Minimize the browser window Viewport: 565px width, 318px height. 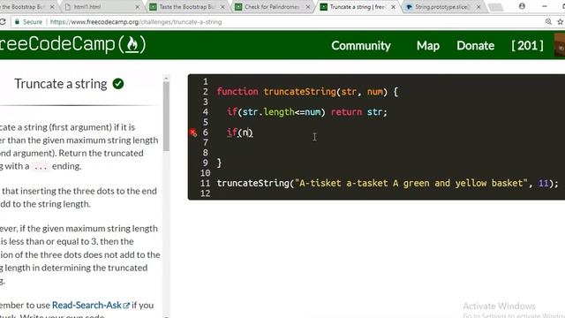point(544,6)
